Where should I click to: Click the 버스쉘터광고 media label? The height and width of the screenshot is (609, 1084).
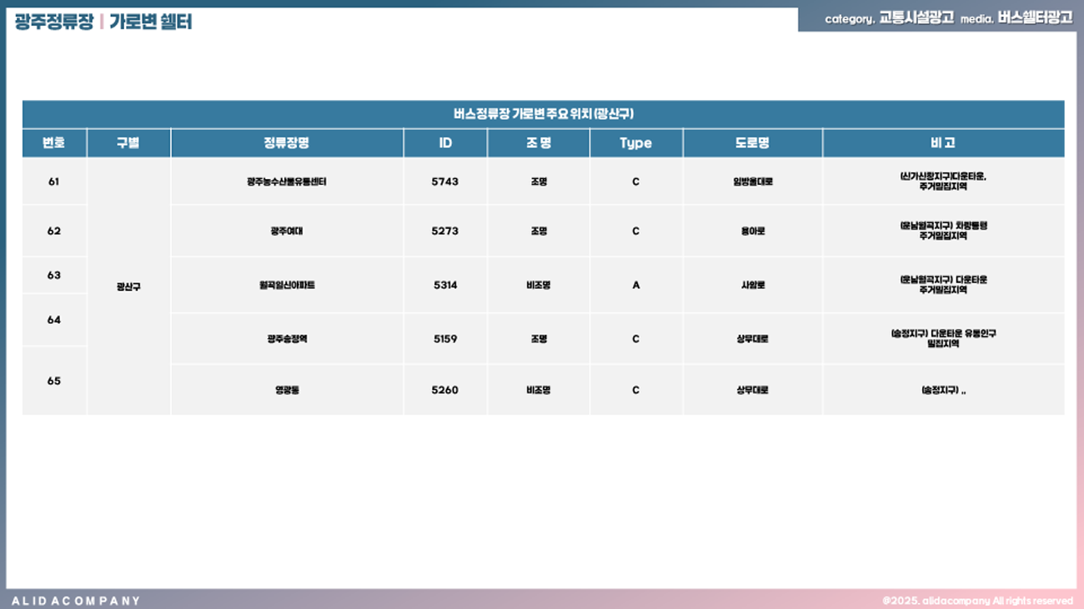(1035, 17)
